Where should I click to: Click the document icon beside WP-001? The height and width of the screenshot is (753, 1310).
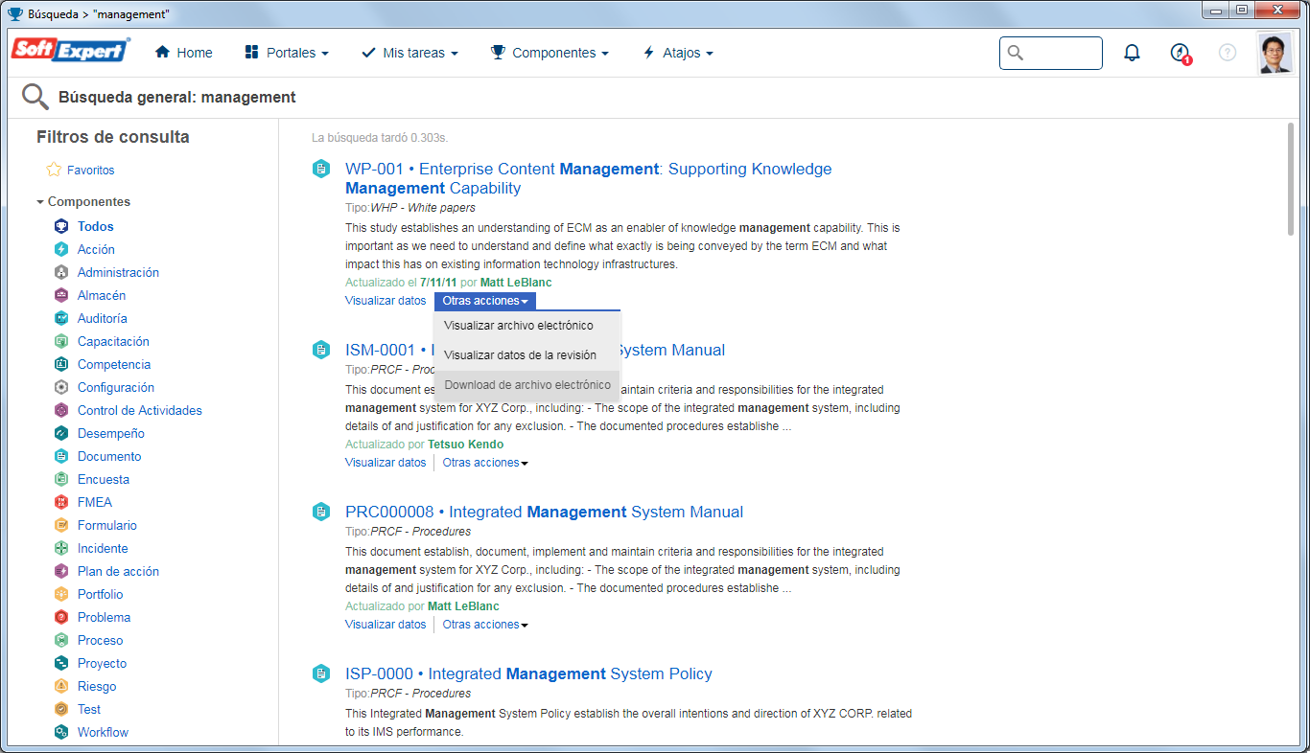click(321, 169)
